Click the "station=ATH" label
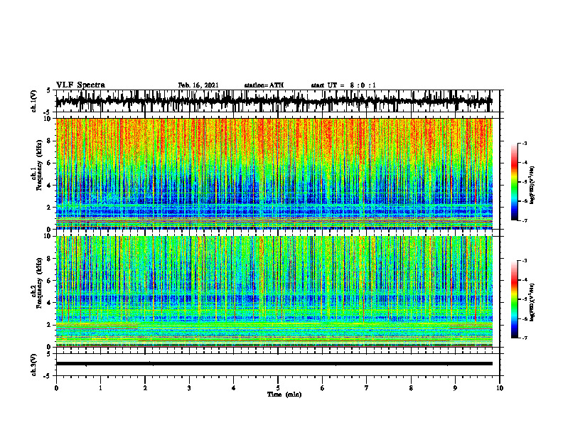 coord(264,85)
